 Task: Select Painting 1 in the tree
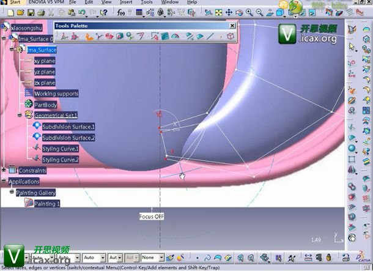coord(47,204)
